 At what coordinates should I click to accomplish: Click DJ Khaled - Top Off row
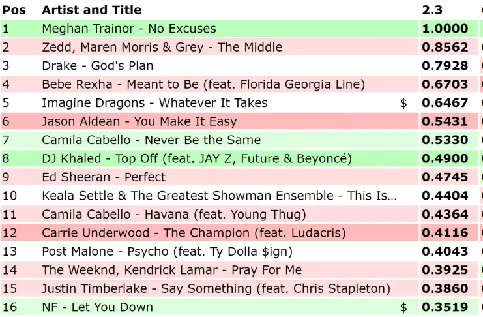196,158
